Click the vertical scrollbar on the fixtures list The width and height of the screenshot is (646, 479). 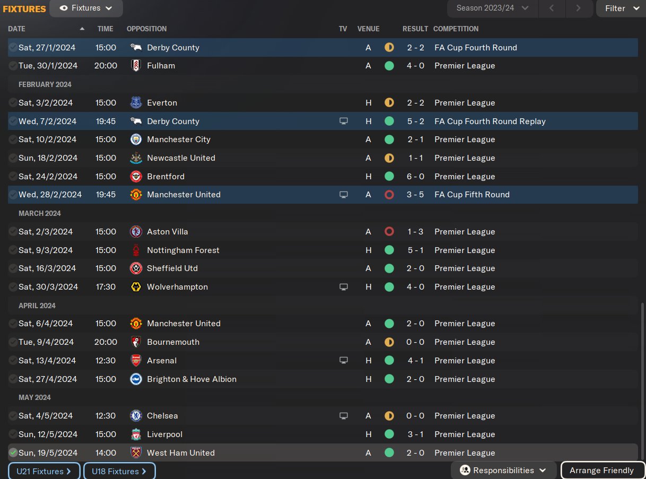click(x=642, y=381)
